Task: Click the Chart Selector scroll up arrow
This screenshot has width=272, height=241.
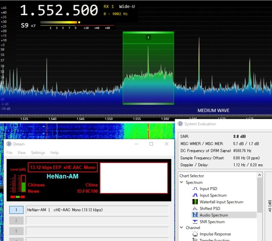Action: point(259,175)
